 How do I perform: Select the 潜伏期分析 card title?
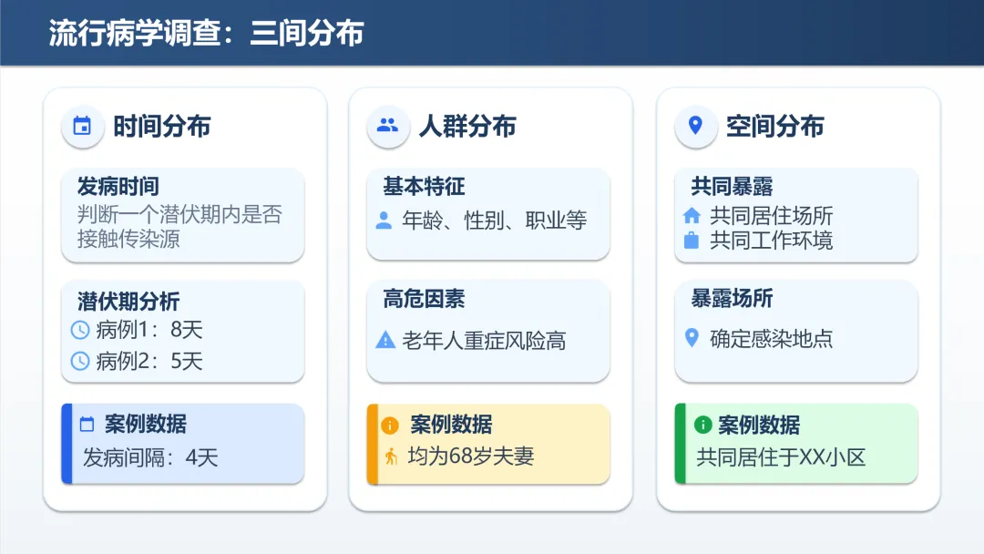[x=128, y=302]
